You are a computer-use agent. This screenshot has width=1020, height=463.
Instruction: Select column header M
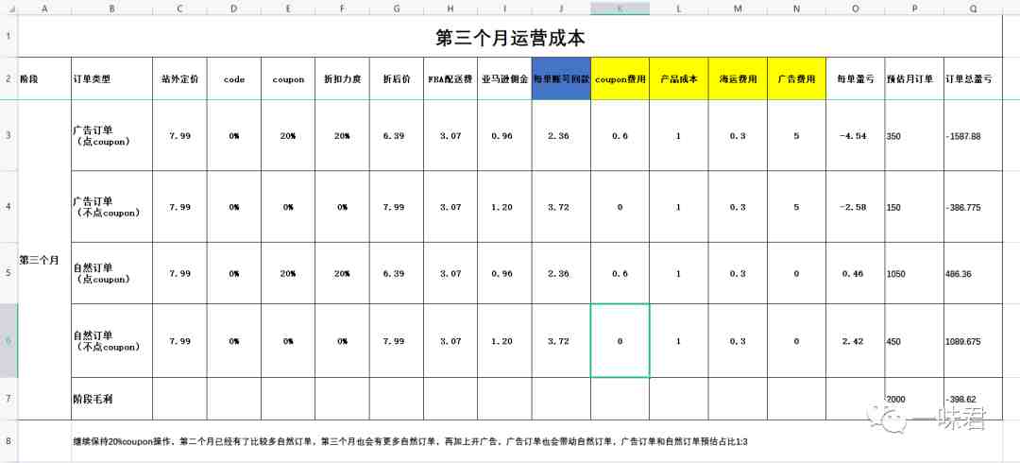coord(738,9)
